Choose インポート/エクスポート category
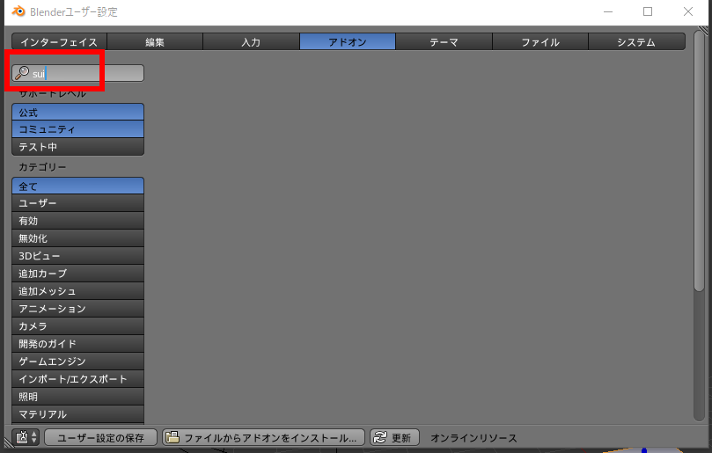712x453 pixels. point(78,379)
